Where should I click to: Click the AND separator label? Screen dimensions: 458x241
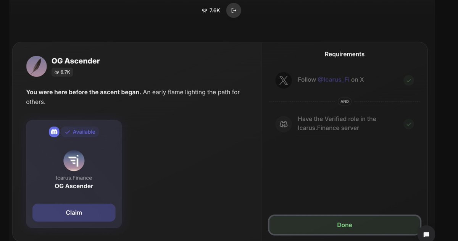coord(345,102)
